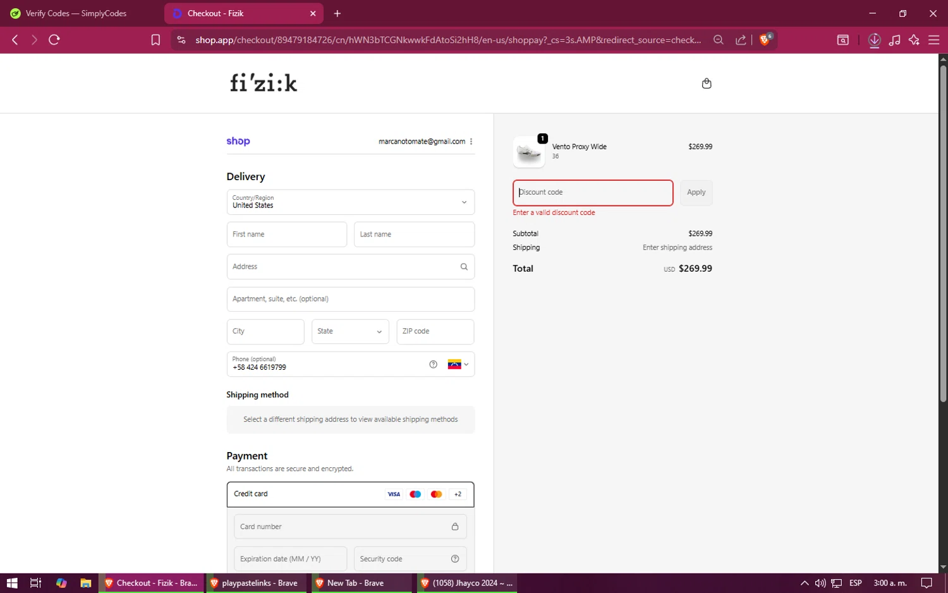Open site settings icon in address bar
This screenshot has height=593, width=948.
coord(181,40)
